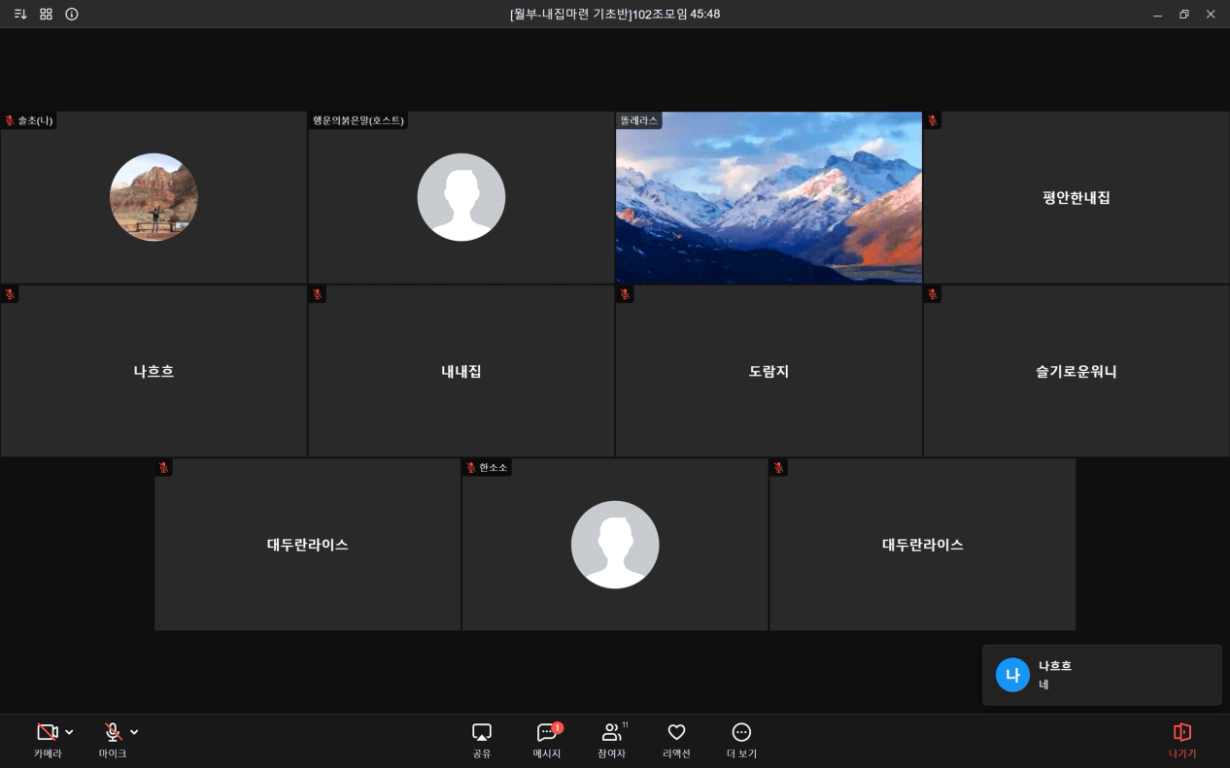Select the 나흐흐 participant tile
Viewport: 1230px width, 768px height.
tap(154, 371)
